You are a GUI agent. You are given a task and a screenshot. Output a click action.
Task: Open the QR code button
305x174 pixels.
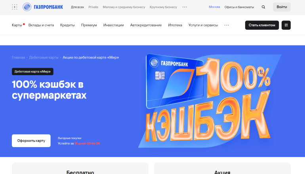[x=286, y=25]
